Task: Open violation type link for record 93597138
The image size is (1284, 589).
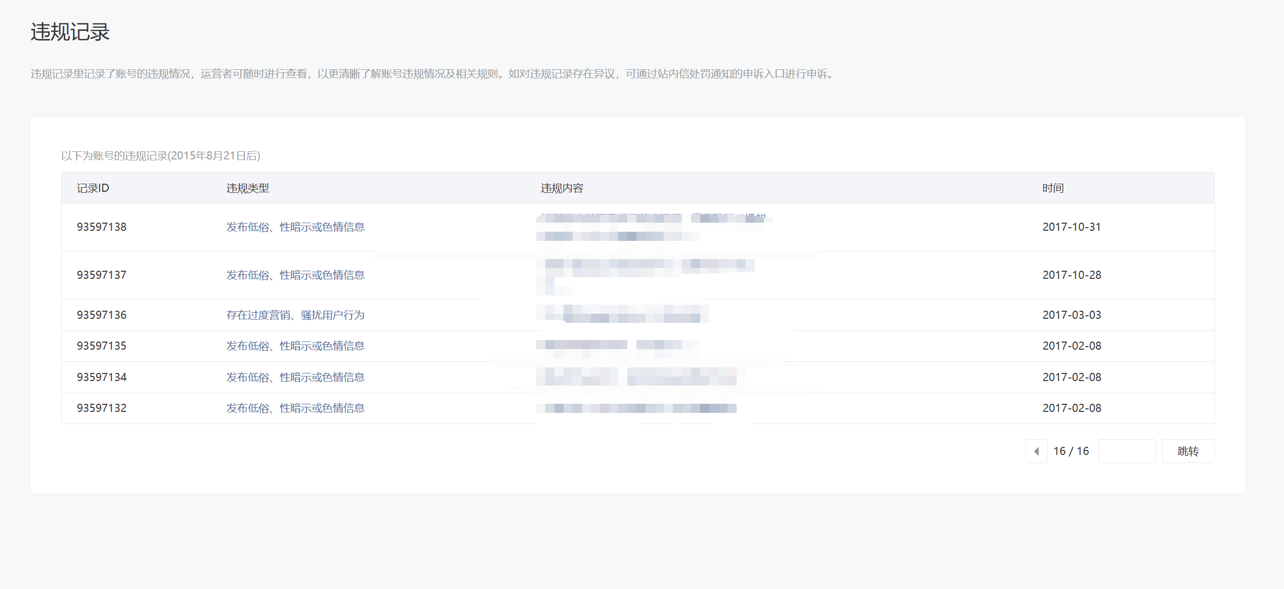Action: coord(295,227)
